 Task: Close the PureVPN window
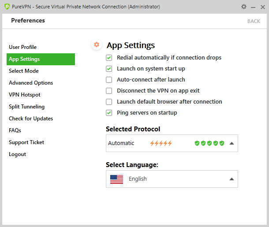click(x=263, y=7)
